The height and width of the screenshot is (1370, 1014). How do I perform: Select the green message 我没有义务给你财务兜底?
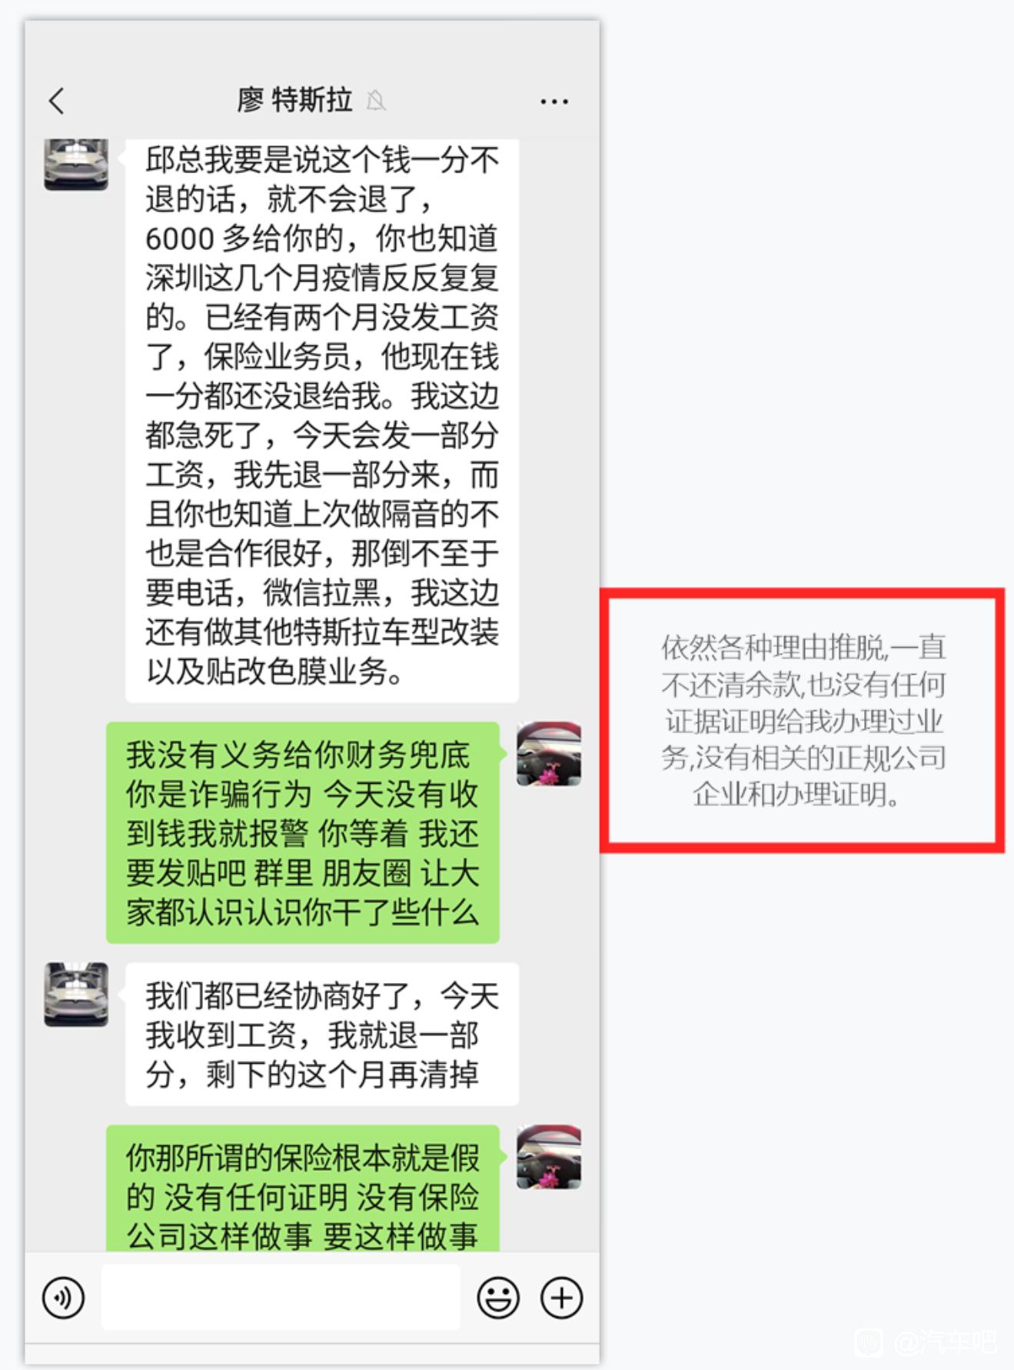tap(303, 833)
